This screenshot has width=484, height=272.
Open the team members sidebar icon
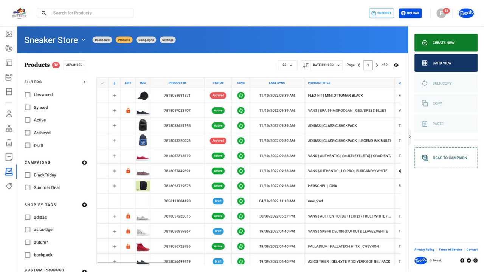(x=9, y=128)
